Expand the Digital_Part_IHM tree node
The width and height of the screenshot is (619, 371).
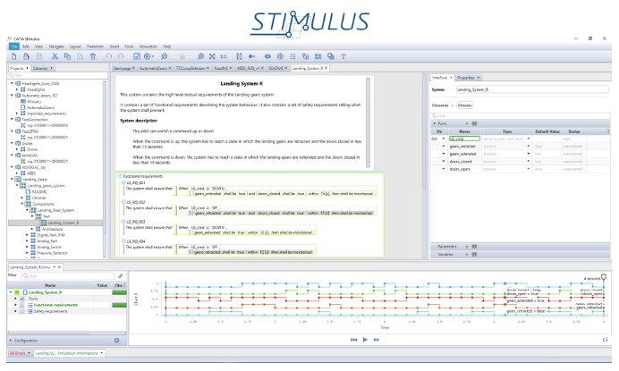click(27, 235)
